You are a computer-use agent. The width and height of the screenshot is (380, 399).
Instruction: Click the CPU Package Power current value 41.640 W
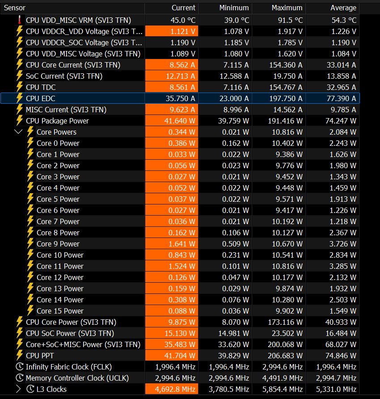point(182,121)
